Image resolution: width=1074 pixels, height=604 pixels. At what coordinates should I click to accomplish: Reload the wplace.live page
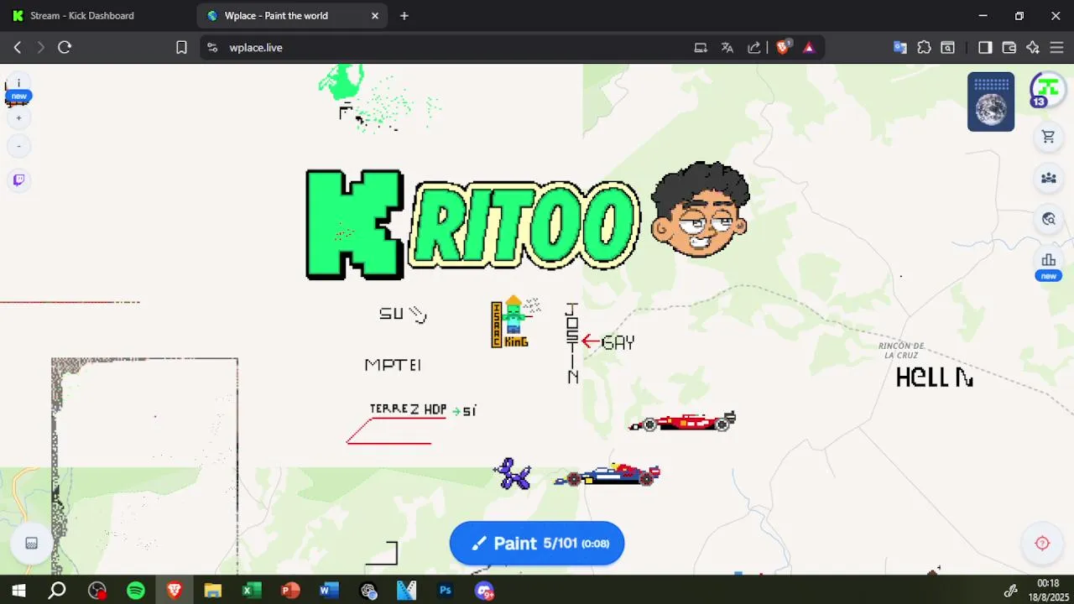coord(65,48)
